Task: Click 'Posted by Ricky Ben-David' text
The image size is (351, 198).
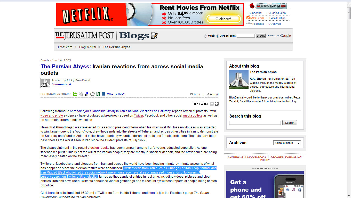Action: click(71, 80)
